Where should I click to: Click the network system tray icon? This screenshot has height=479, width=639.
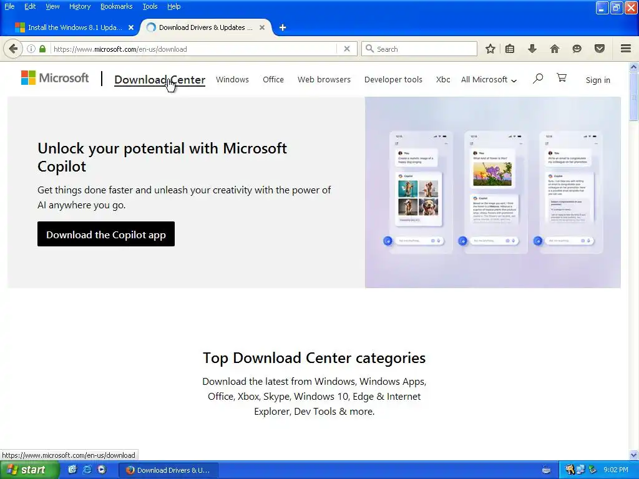click(x=580, y=470)
